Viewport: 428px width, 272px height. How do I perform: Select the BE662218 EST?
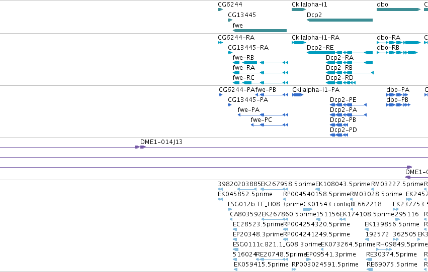(352, 209)
